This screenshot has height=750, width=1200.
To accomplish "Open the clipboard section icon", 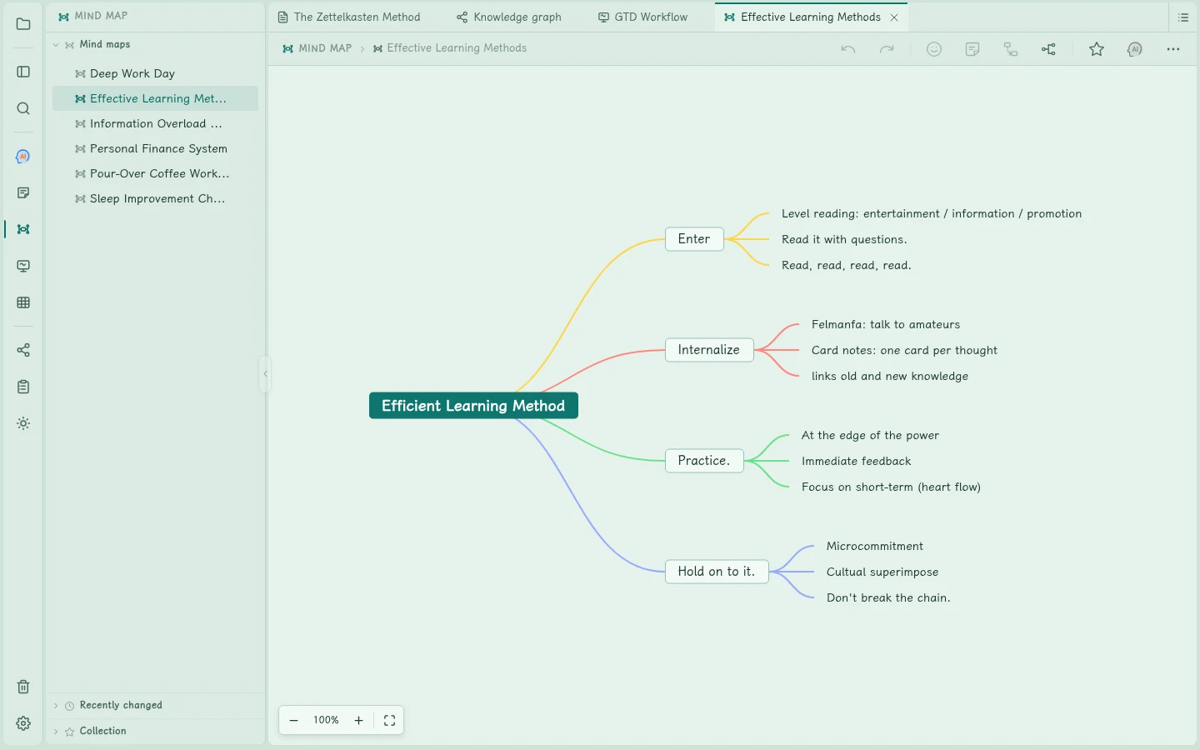I will (x=23, y=387).
